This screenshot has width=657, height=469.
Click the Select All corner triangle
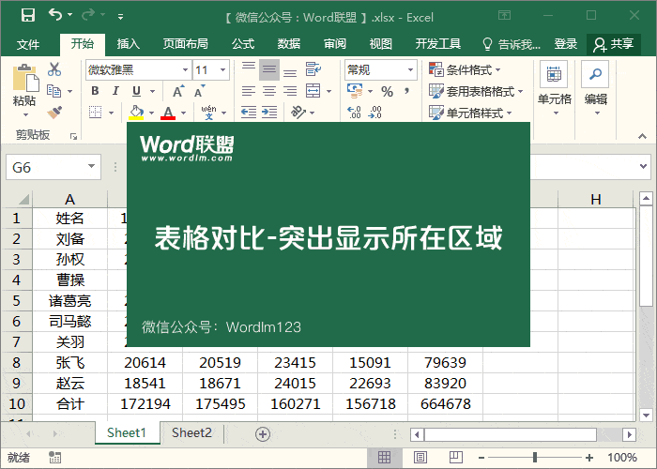pyautogui.click(x=23, y=199)
